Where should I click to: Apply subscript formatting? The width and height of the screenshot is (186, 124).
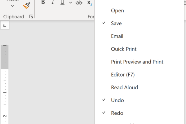coord(90,3)
